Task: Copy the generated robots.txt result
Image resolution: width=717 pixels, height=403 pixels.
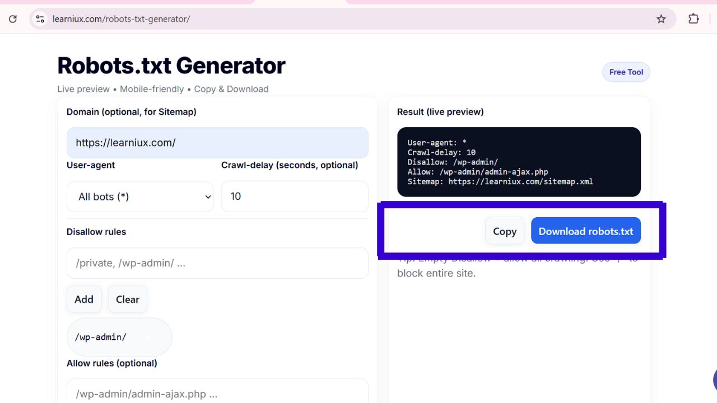Action: pos(504,231)
